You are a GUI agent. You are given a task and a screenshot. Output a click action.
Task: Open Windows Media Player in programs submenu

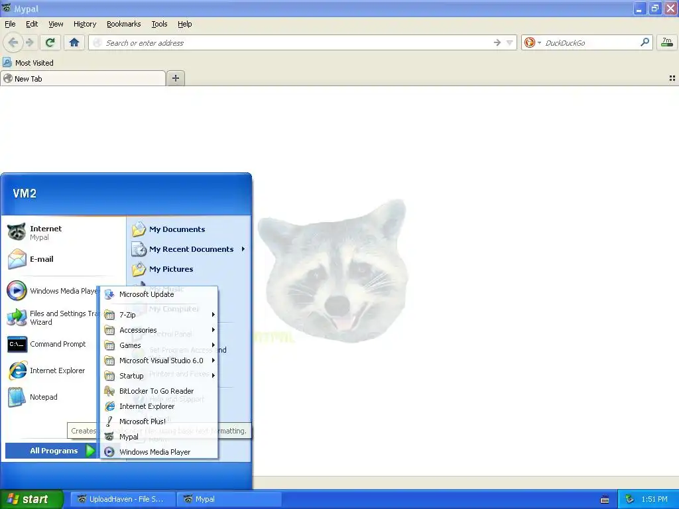point(159,452)
